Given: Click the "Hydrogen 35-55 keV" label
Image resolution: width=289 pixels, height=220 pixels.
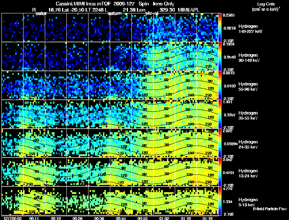Looking at the screenshot, I should point(248,115).
